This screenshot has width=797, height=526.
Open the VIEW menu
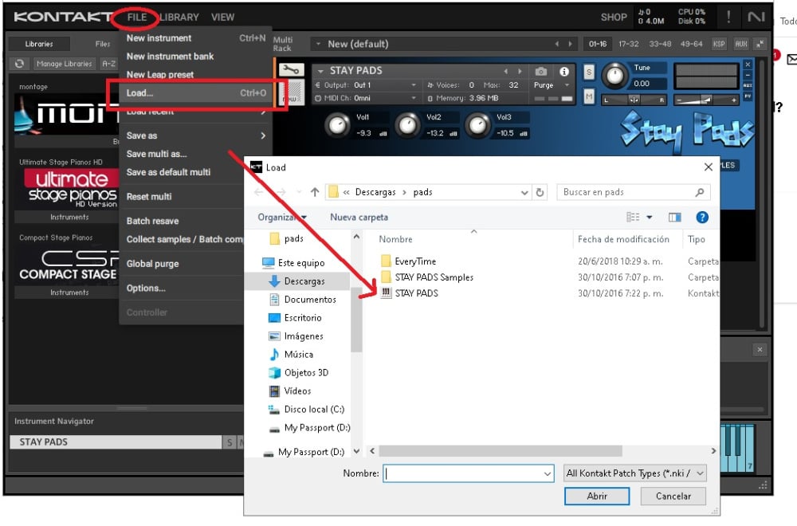(x=222, y=18)
